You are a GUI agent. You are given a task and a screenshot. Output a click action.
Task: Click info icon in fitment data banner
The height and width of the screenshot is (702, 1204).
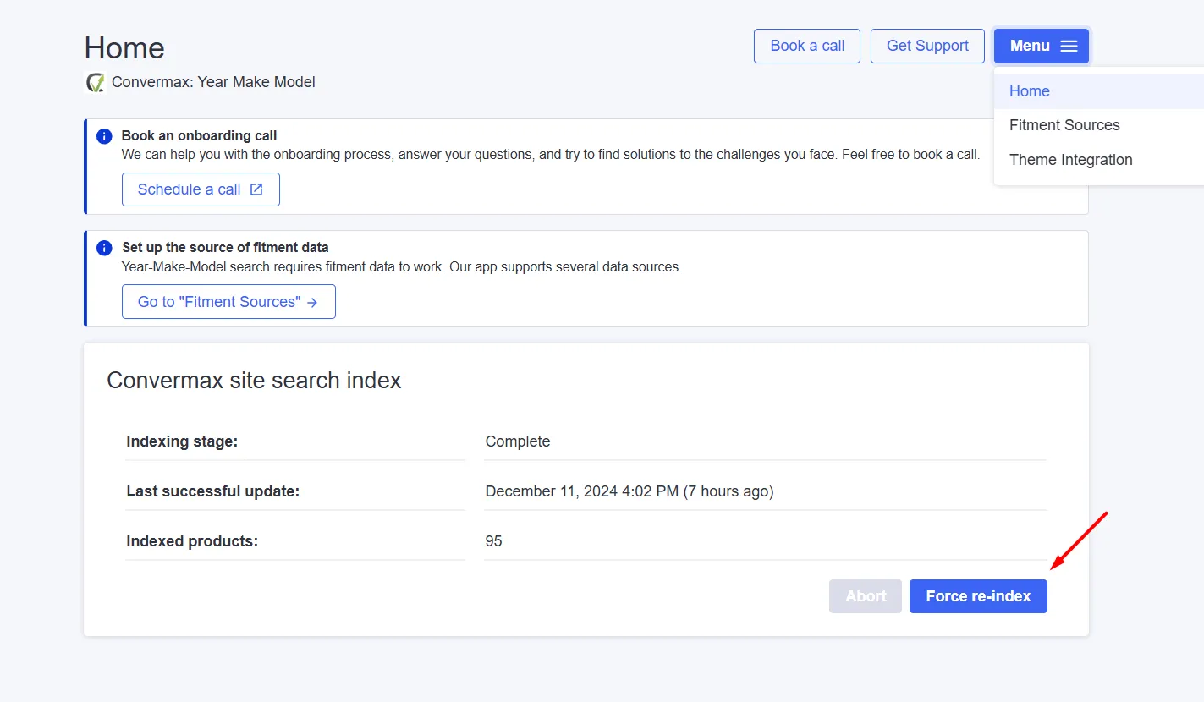click(104, 248)
